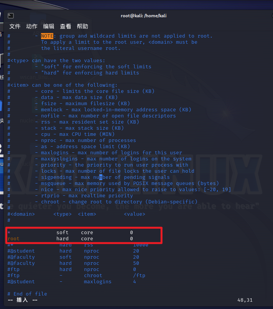Open the 文件 (File) menu
The width and height of the screenshot is (273, 309).
pyautogui.click(x=15, y=26)
